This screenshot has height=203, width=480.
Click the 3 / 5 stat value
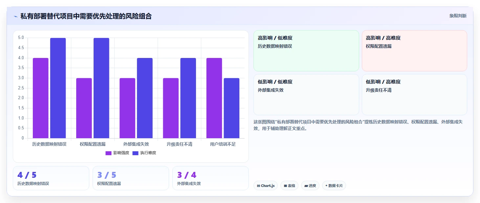(x=107, y=175)
